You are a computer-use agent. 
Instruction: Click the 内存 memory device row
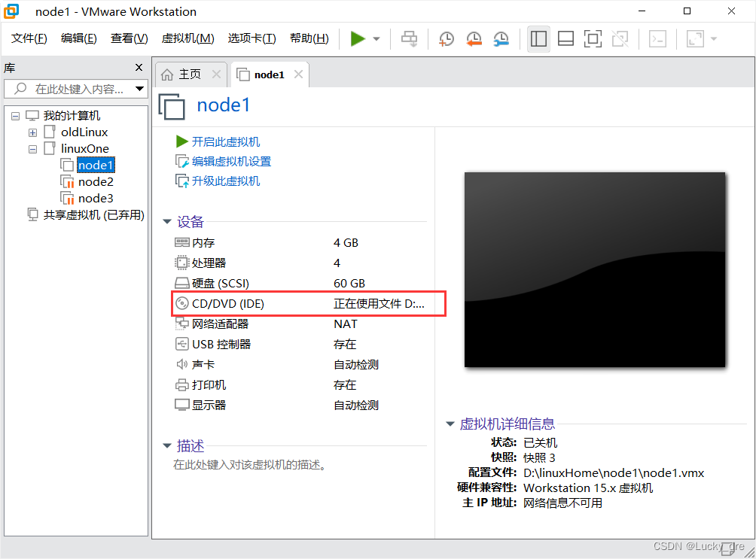300,243
